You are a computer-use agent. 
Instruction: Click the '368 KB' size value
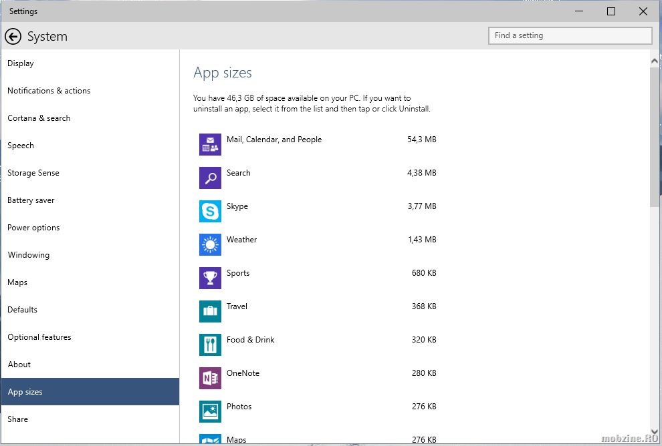(425, 306)
